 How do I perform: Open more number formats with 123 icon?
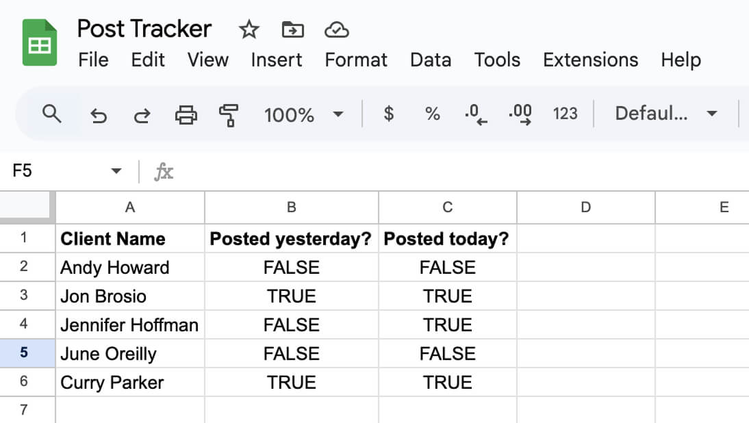click(566, 114)
